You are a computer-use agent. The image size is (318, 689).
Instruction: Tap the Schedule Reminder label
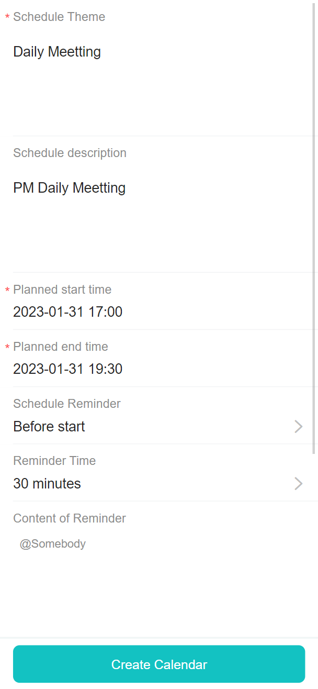point(67,404)
